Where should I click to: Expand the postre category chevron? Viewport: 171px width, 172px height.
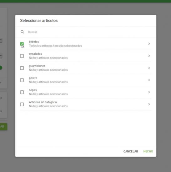[x=149, y=80]
